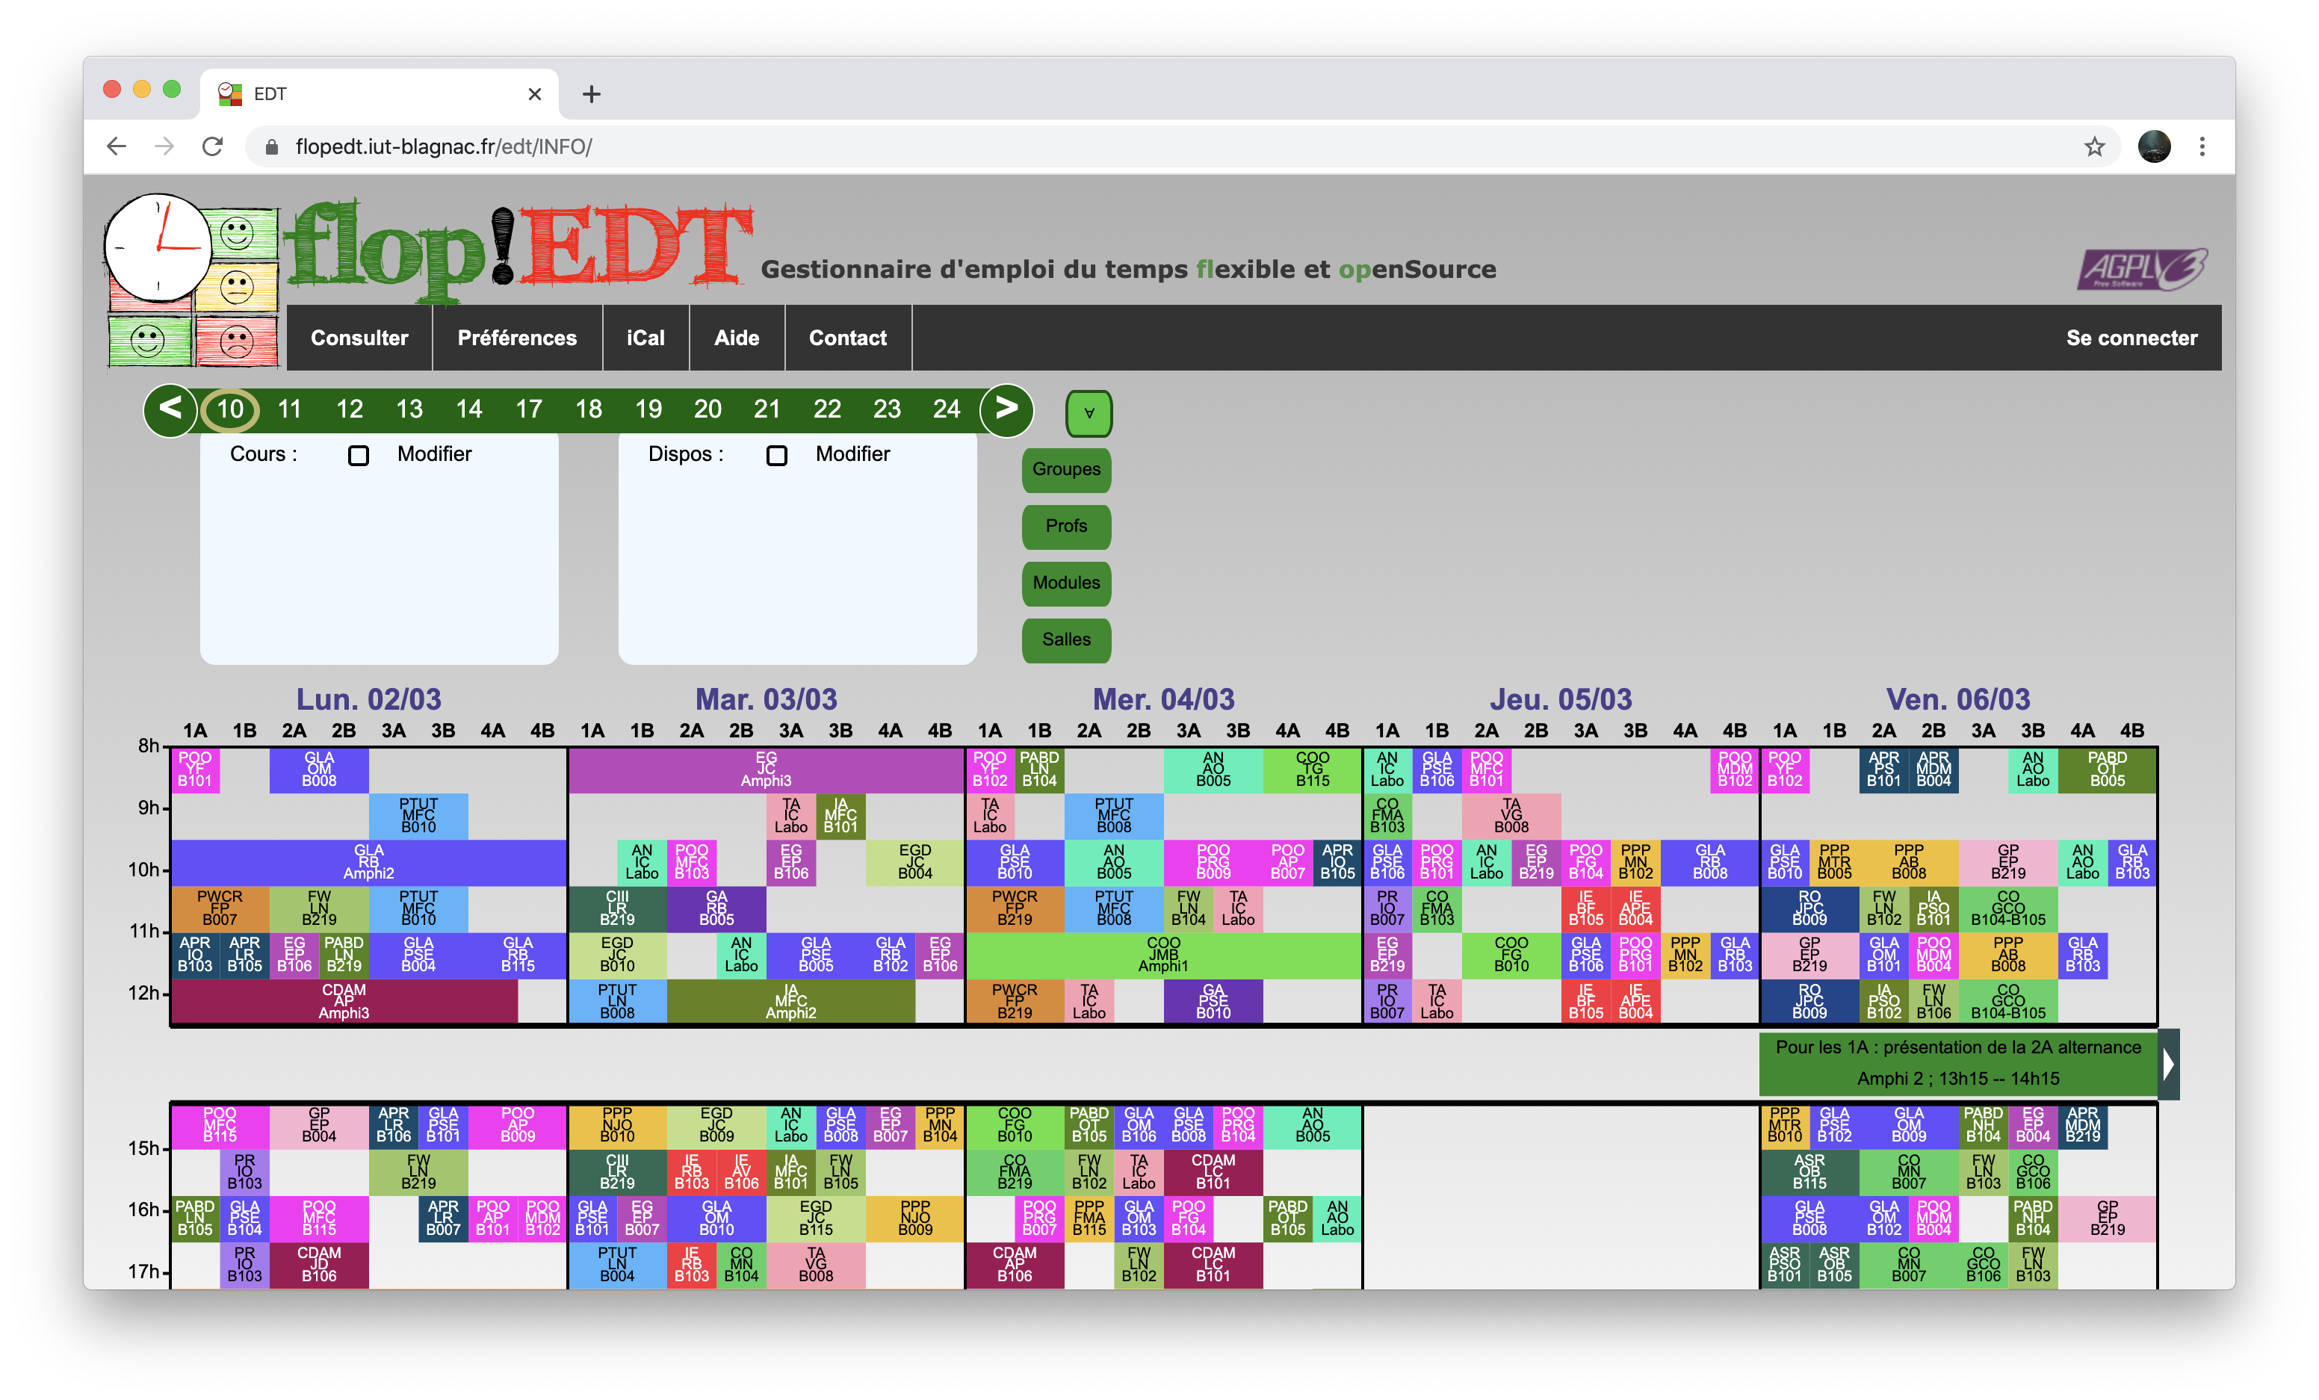Reload the current page
The image size is (2319, 1400).
point(213,146)
